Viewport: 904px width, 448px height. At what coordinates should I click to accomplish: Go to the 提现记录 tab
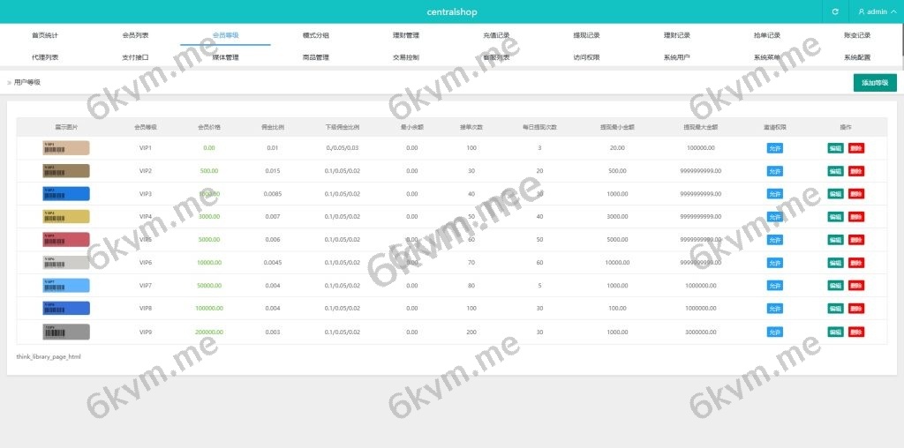pyautogui.click(x=586, y=35)
